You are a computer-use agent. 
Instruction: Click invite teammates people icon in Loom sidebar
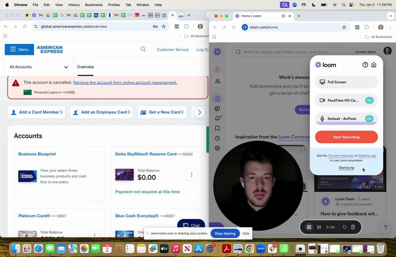coord(217,81)
